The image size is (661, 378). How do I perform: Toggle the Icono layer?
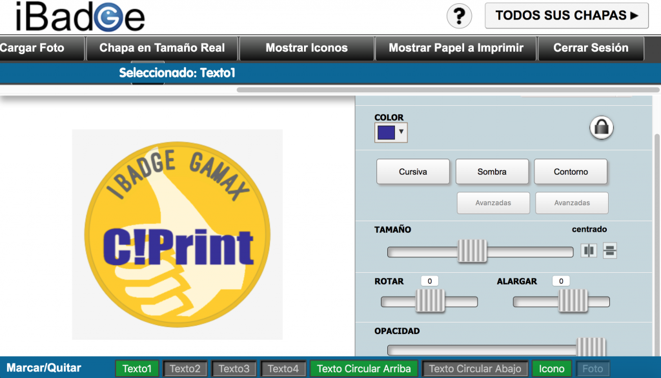pos(551,369)
